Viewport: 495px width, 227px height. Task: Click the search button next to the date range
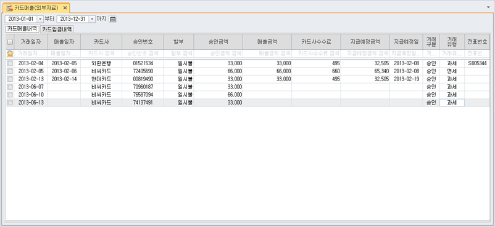[113, 19]
